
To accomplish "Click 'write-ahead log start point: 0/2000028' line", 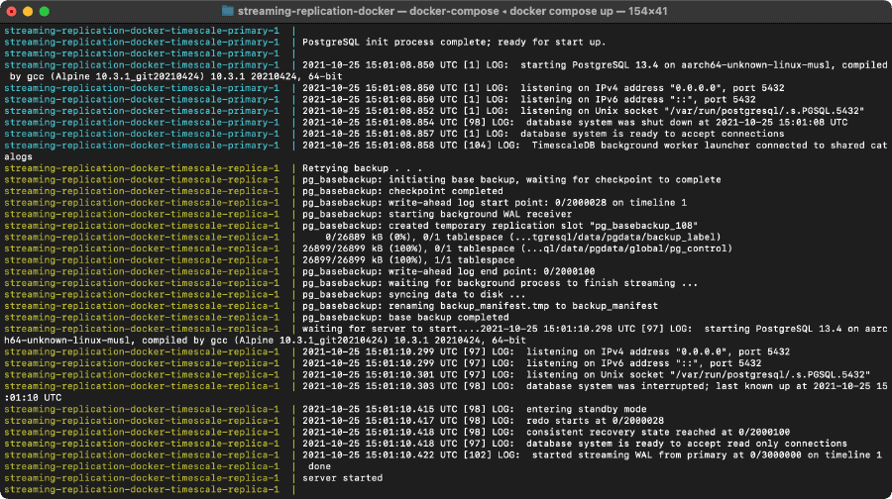I will pyautogui.click(x=495, y=203).
